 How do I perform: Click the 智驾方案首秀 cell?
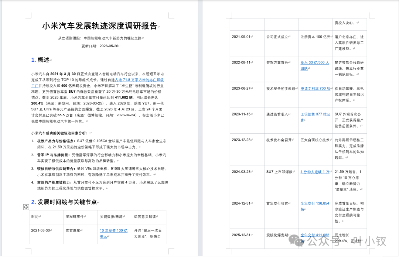(x=281, y=69)
